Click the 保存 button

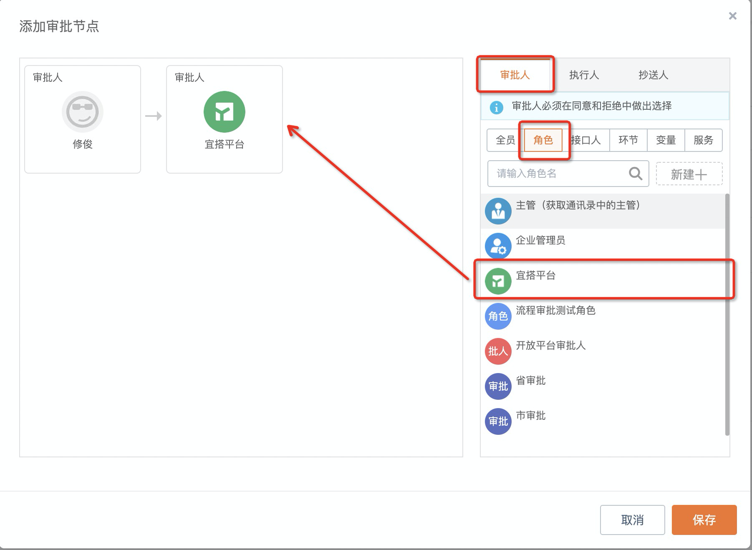704,520
